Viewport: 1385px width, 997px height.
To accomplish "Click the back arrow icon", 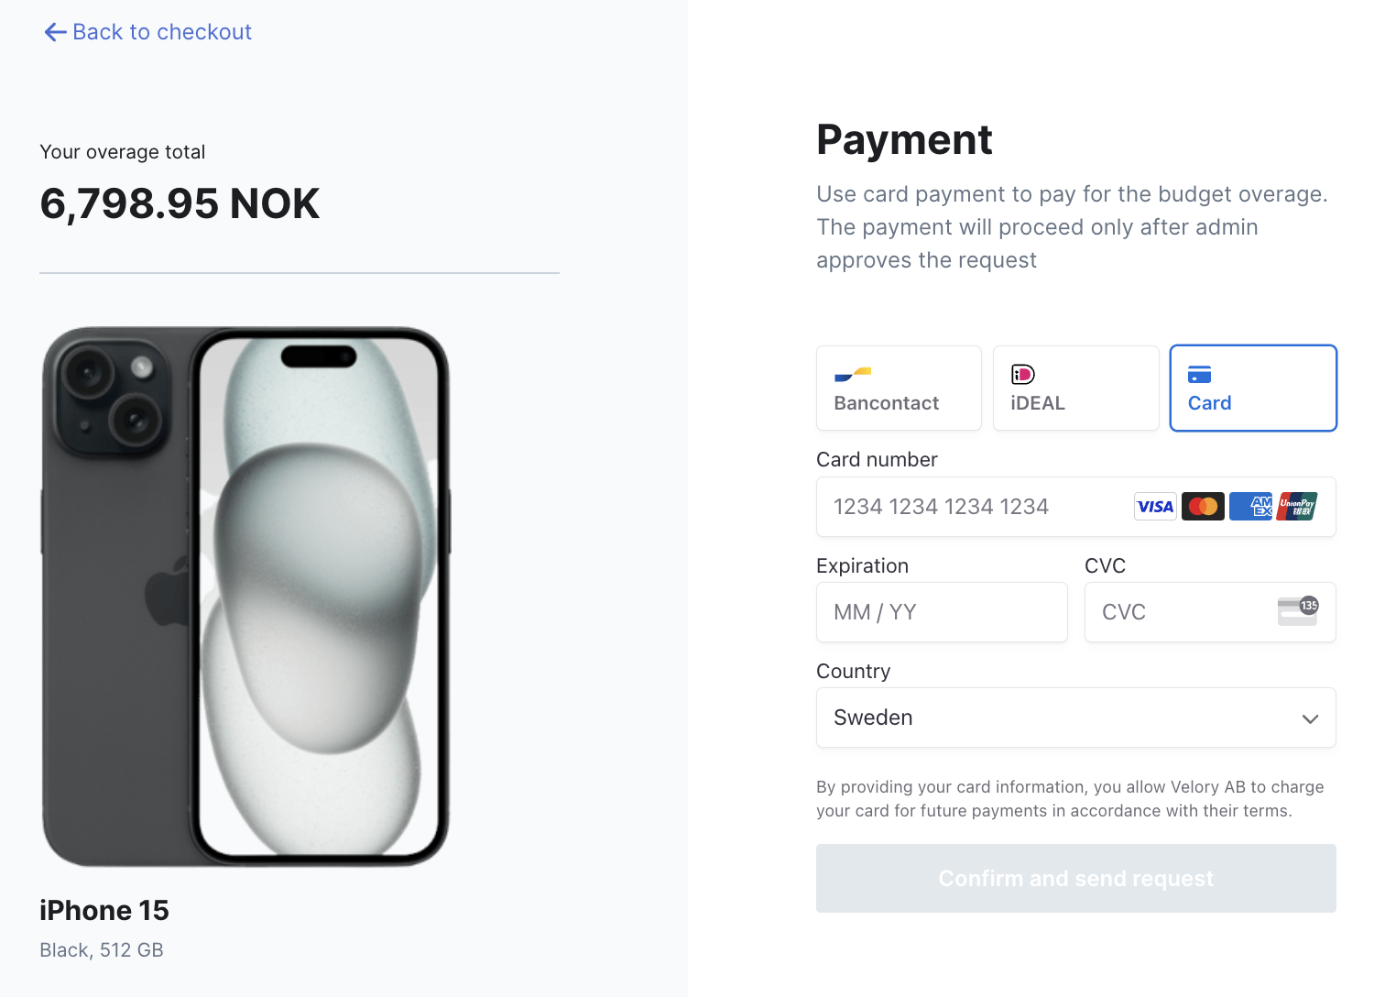I will pyautogui.click(x=55, y=32).
